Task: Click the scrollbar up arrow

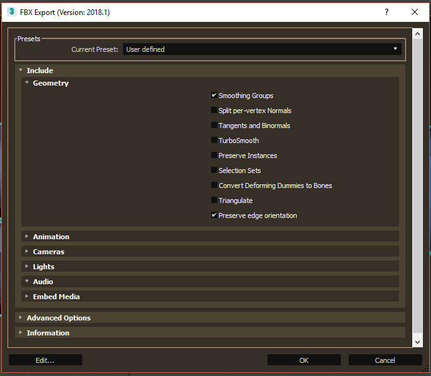Action: tap(417, 32)
